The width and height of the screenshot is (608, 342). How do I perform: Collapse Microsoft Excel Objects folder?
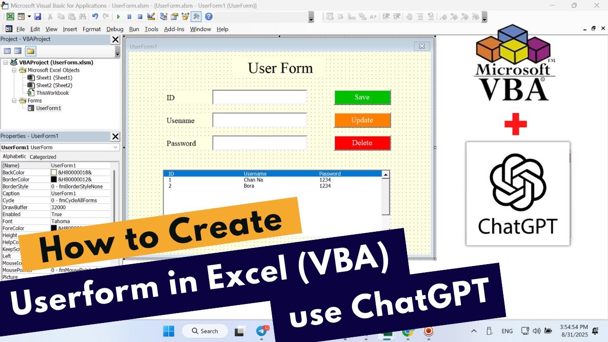coord(14,70)
